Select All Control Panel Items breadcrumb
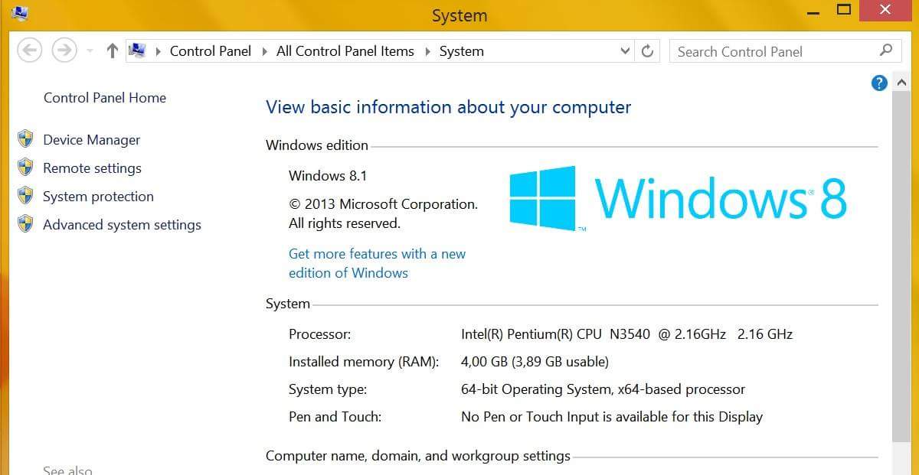The height and width of the screenshot is (475, 919). coord(345,51)
